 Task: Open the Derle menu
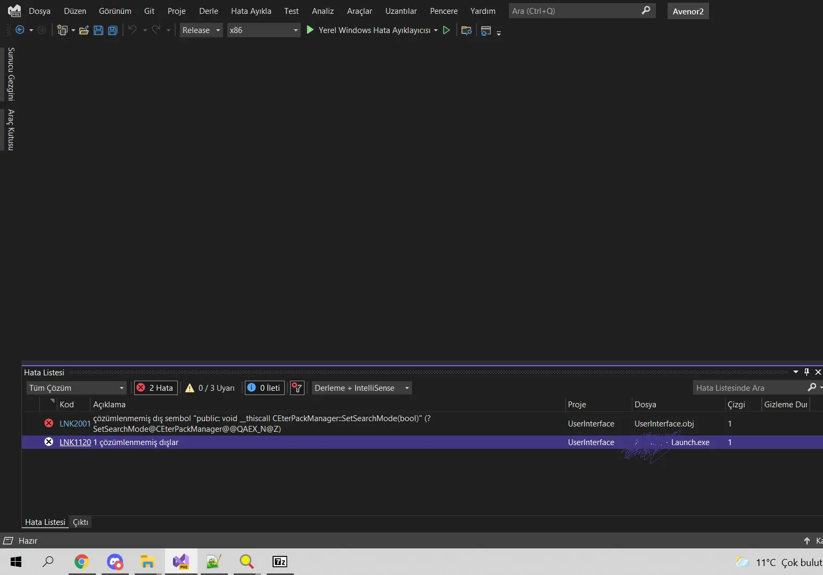(x=208, y=11)
